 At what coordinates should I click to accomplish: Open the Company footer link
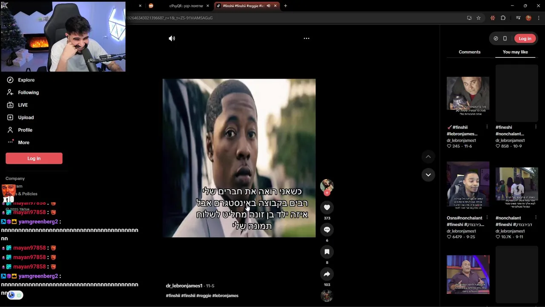[x=15, y=179]
